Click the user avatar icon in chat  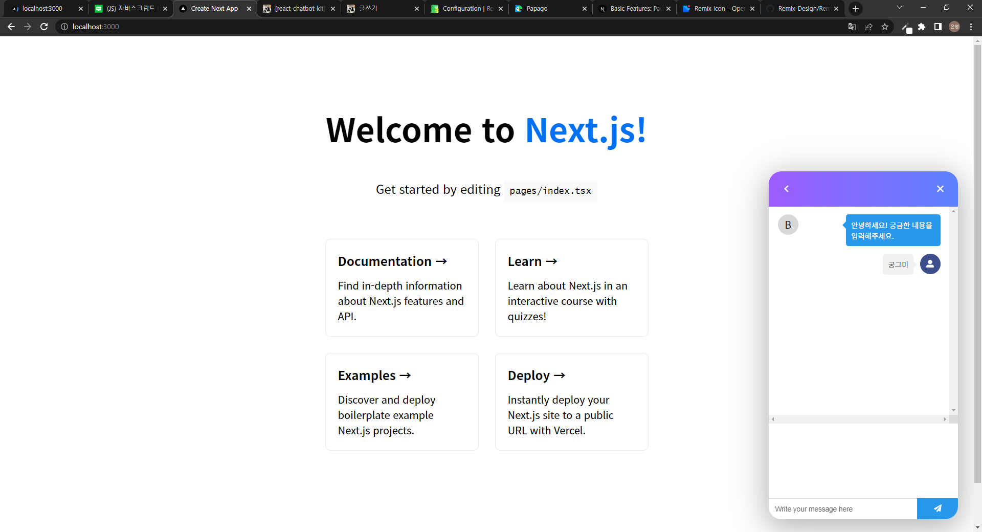[930, 264]
